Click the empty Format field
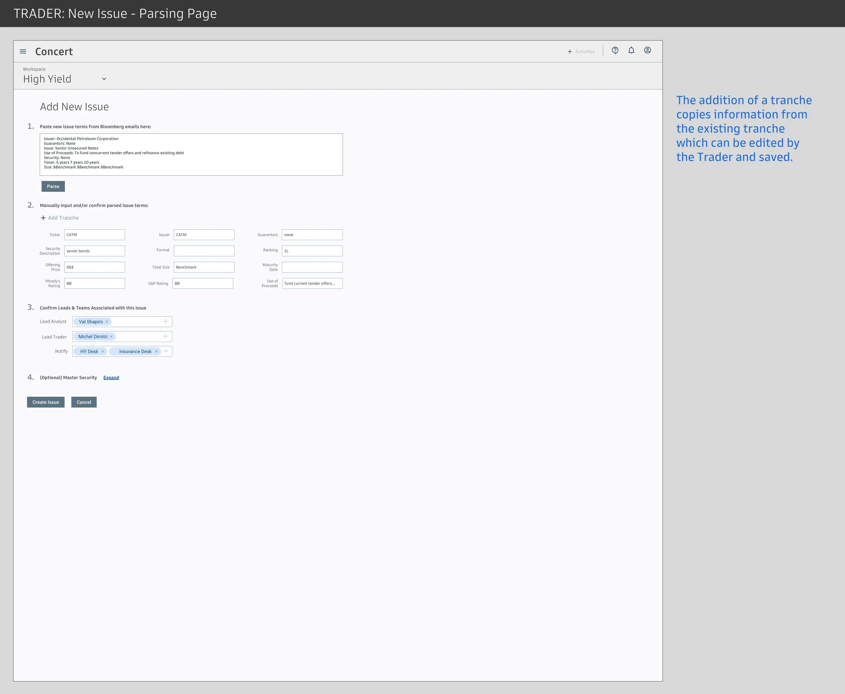 [x=204, y=251]
